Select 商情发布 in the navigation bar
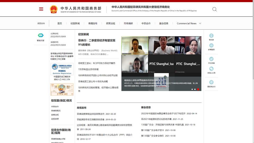This screenshot has width=254, height=143. (x=93, y=23)
